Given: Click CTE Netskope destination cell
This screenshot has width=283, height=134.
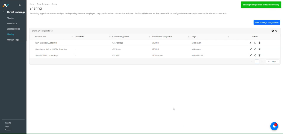Looking at the screenshot, I should [157, 55].
